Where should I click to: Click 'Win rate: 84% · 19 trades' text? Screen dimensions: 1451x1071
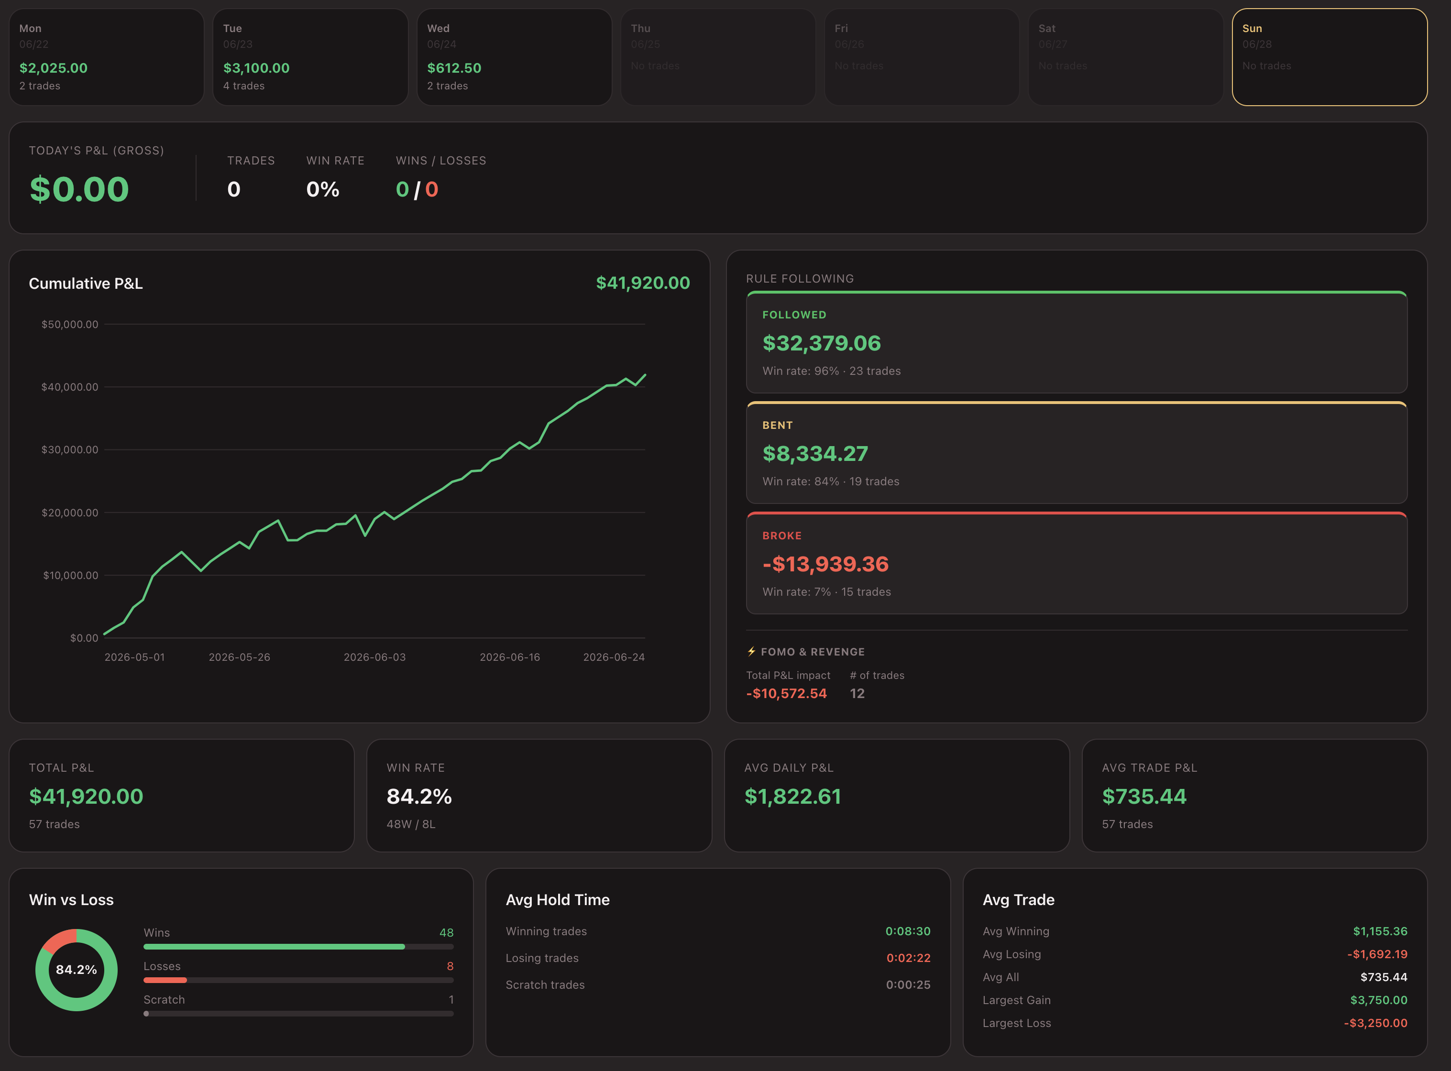pyautogui.click(x=831, y=481)
